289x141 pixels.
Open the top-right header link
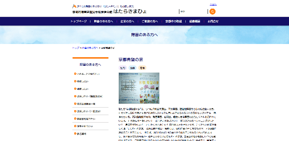(x=213, y=5)
